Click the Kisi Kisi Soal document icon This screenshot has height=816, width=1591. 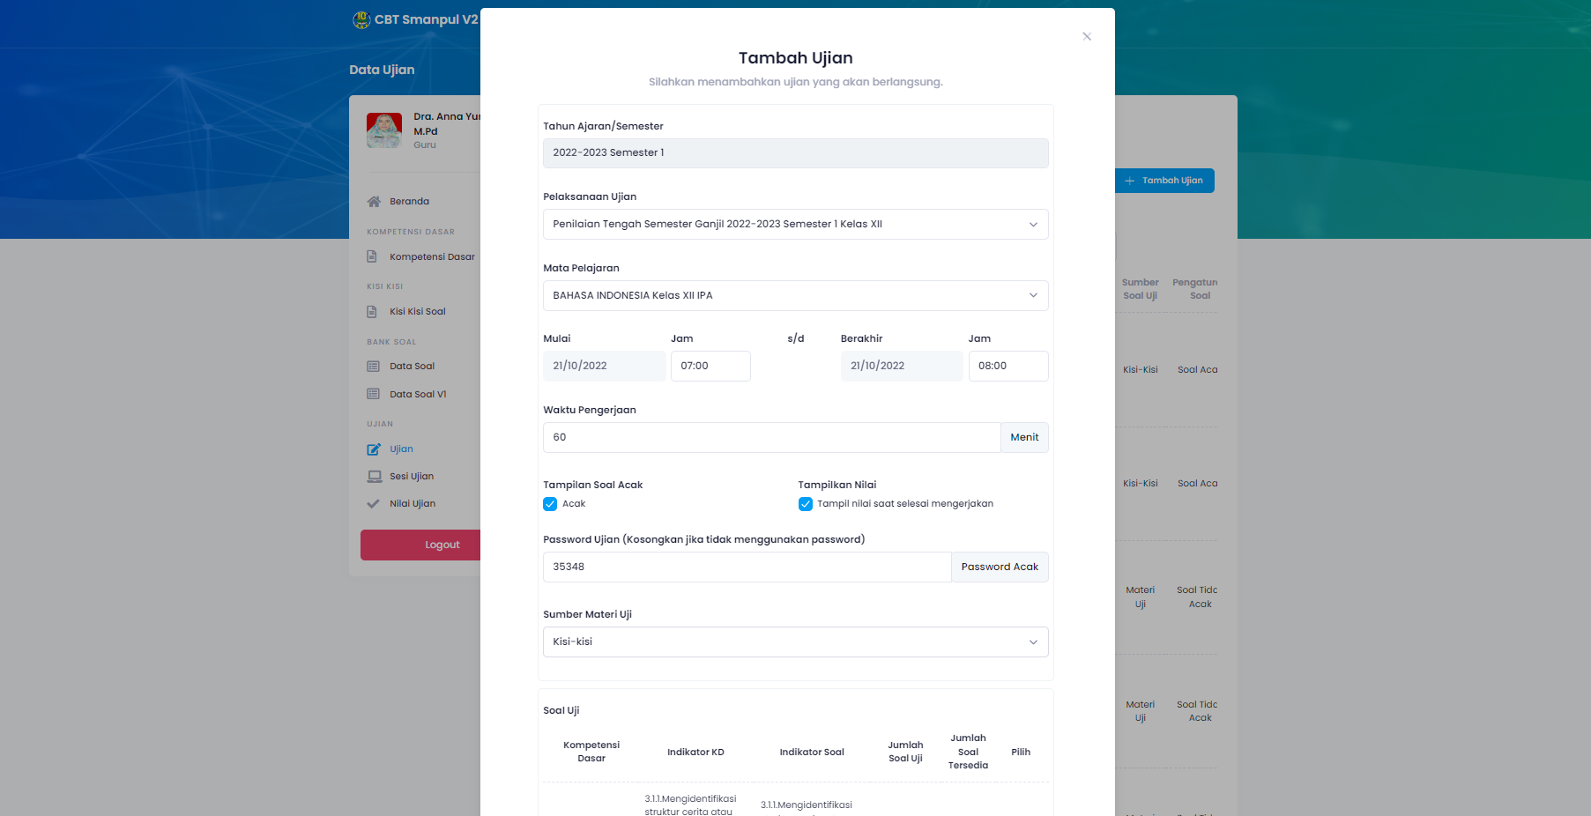pyautogui.click(x=372, y=312)
